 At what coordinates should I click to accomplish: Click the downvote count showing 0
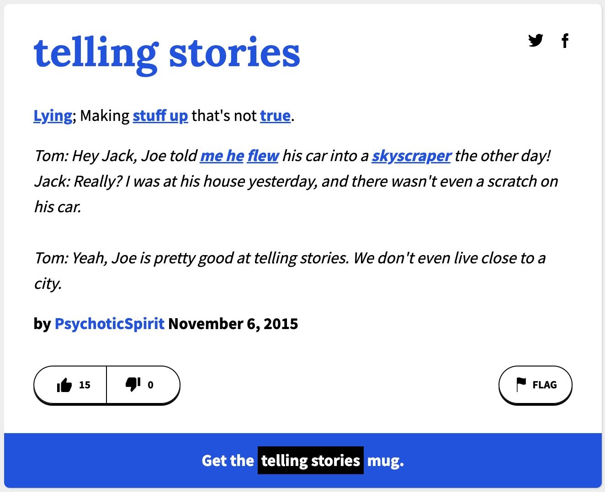tap(150, 385)
